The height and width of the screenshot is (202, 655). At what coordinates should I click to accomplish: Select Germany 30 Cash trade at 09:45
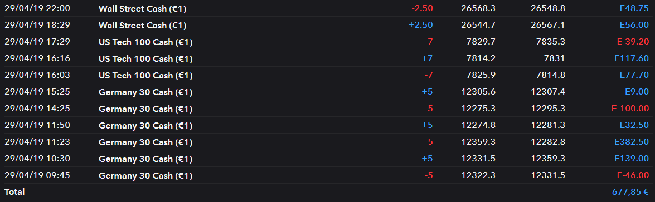[328, 175]
